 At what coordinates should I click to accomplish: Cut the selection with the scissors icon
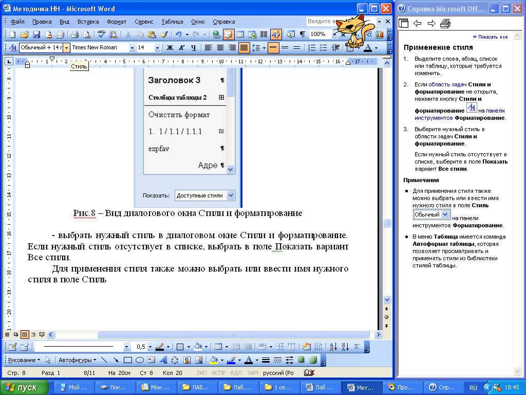pyautogui.click(x=128, y=34)
